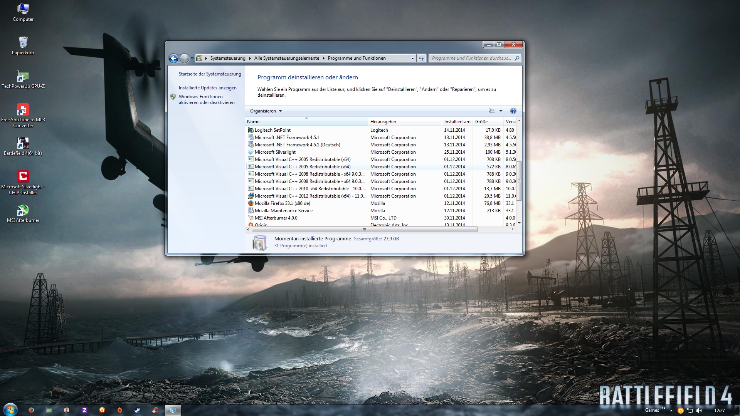Click the horizontal scrollbar thumb

[x=364, y=229]
